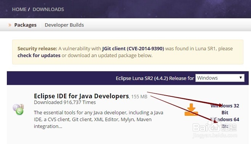Select the Packages tab
The image size is (251, 144).
click(26, 25)
